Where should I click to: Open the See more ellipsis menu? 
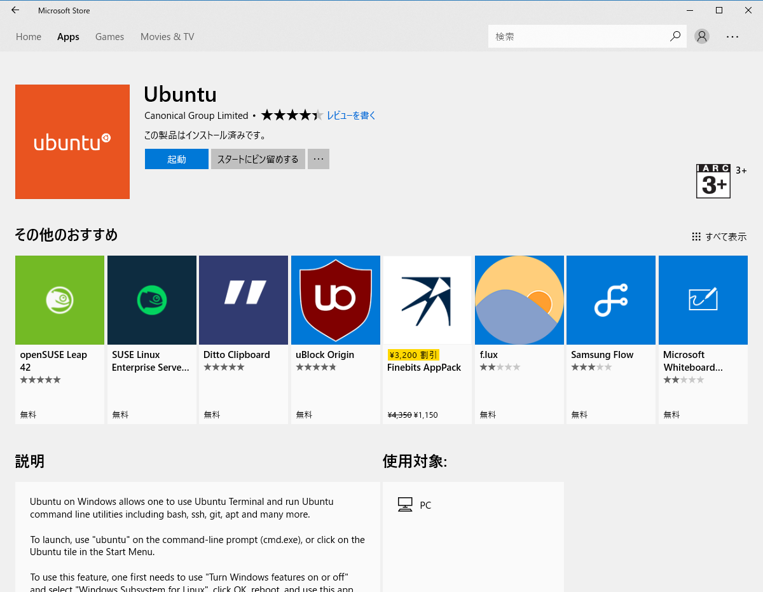[x=732, y=36]
